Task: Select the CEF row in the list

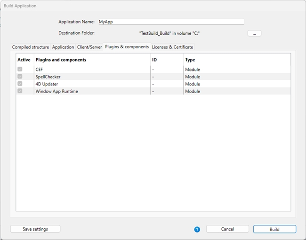Action: pos(92,70)
